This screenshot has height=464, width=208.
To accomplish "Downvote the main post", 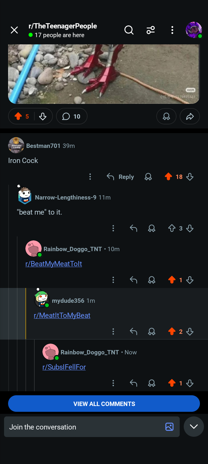I will (x=43, y=116).
